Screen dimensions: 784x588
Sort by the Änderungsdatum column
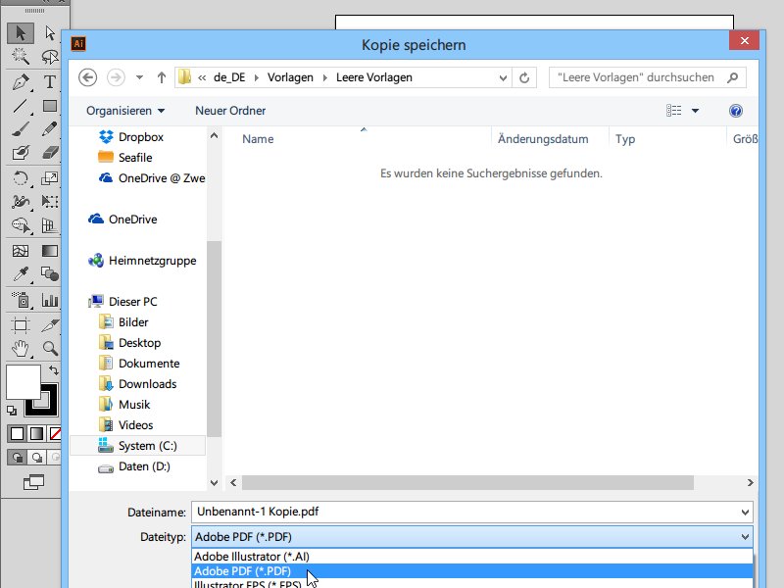(x=543, y=139)
